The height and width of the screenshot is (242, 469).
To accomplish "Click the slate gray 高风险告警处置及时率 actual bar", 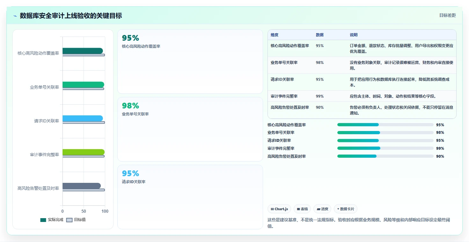I will 82,186.
